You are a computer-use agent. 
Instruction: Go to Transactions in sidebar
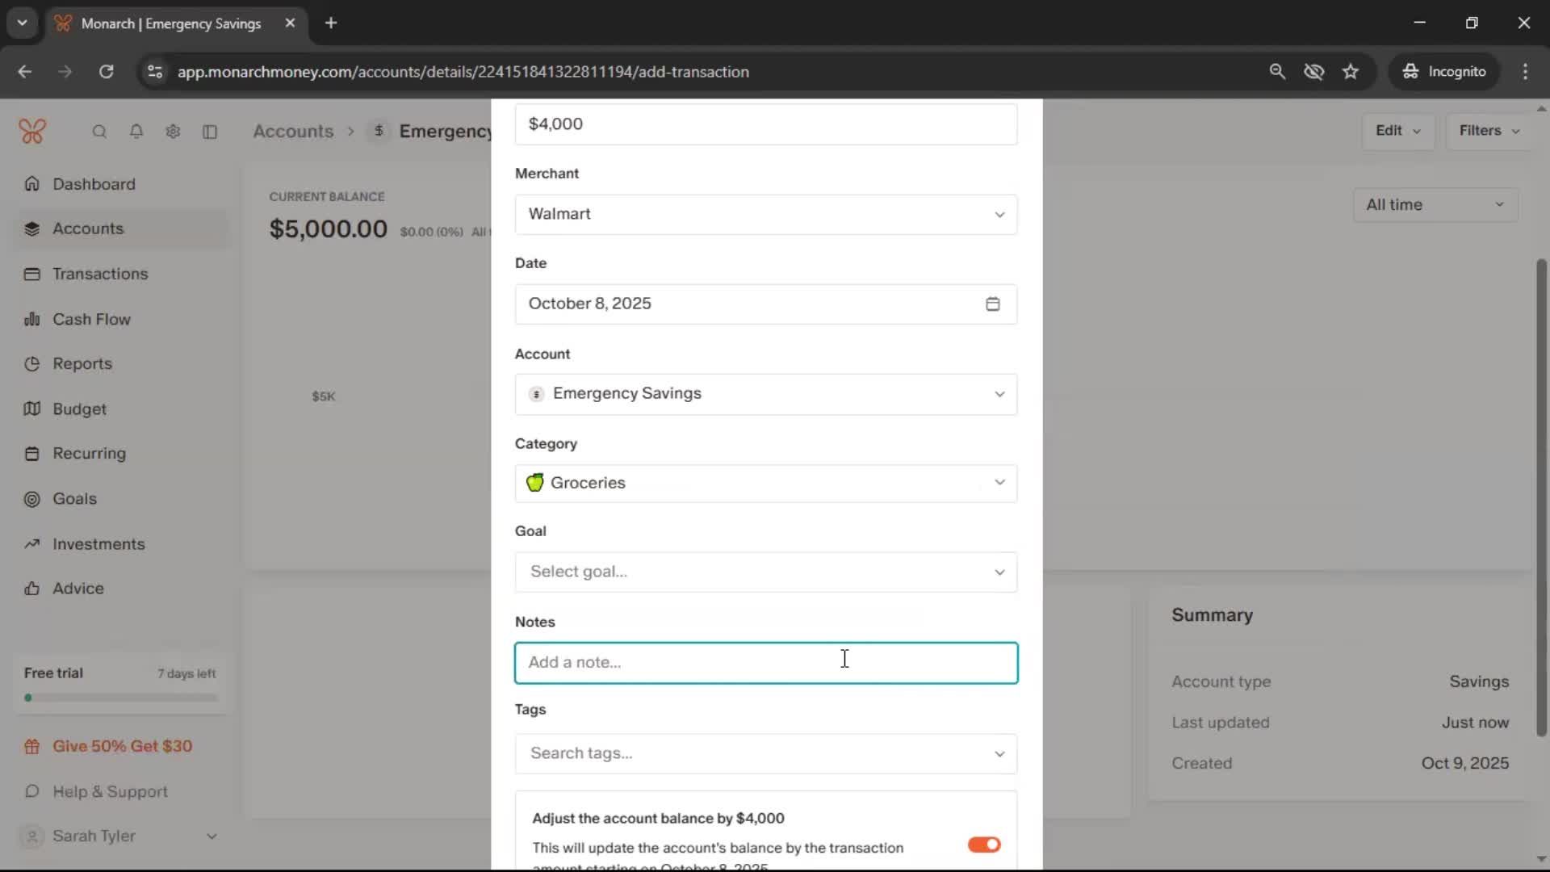click(x=100, y=274)
